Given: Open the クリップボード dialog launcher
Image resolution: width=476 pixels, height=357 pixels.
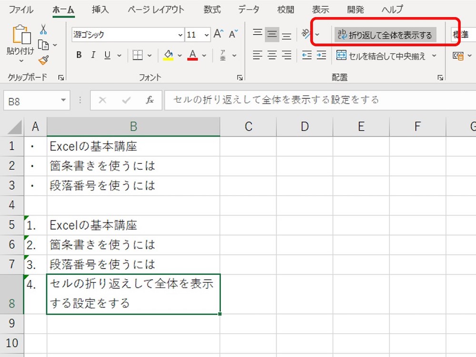Looking at the screenshot, I should (61, 78).
